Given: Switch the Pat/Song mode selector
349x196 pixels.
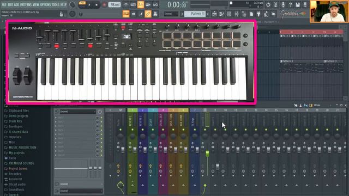Looking at the screenshot, I should [x=82, y=5].
